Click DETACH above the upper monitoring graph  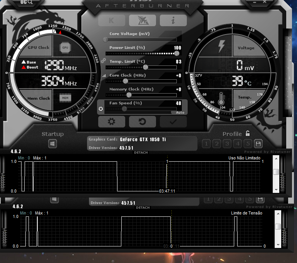pos(141,152)
